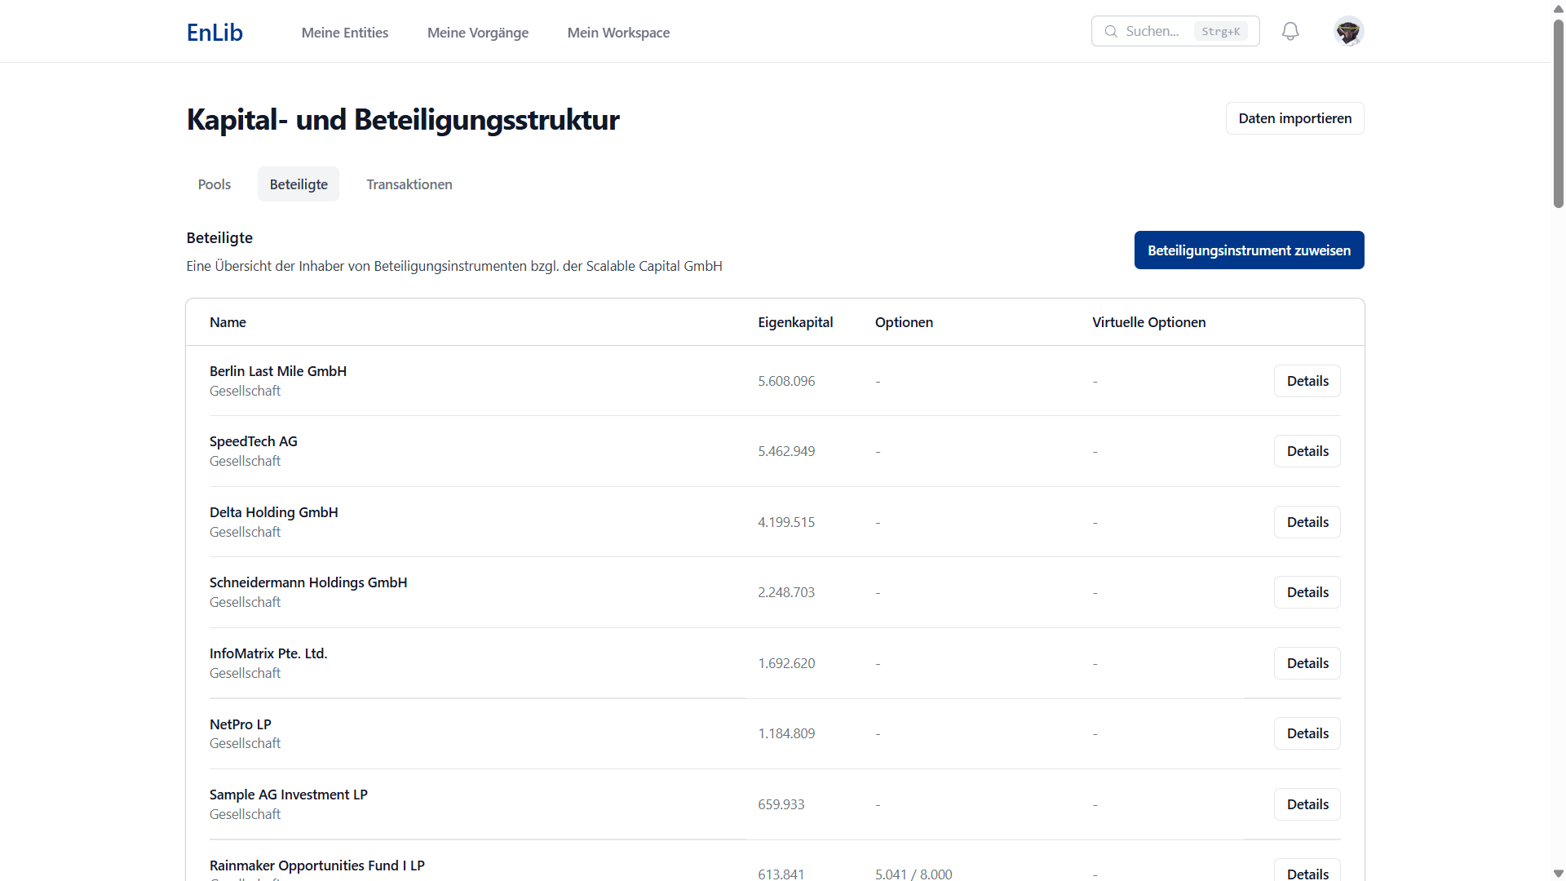Click equity value 5.608.096
Viewport: 1566px width, 881px height.
tap(786, 381)
